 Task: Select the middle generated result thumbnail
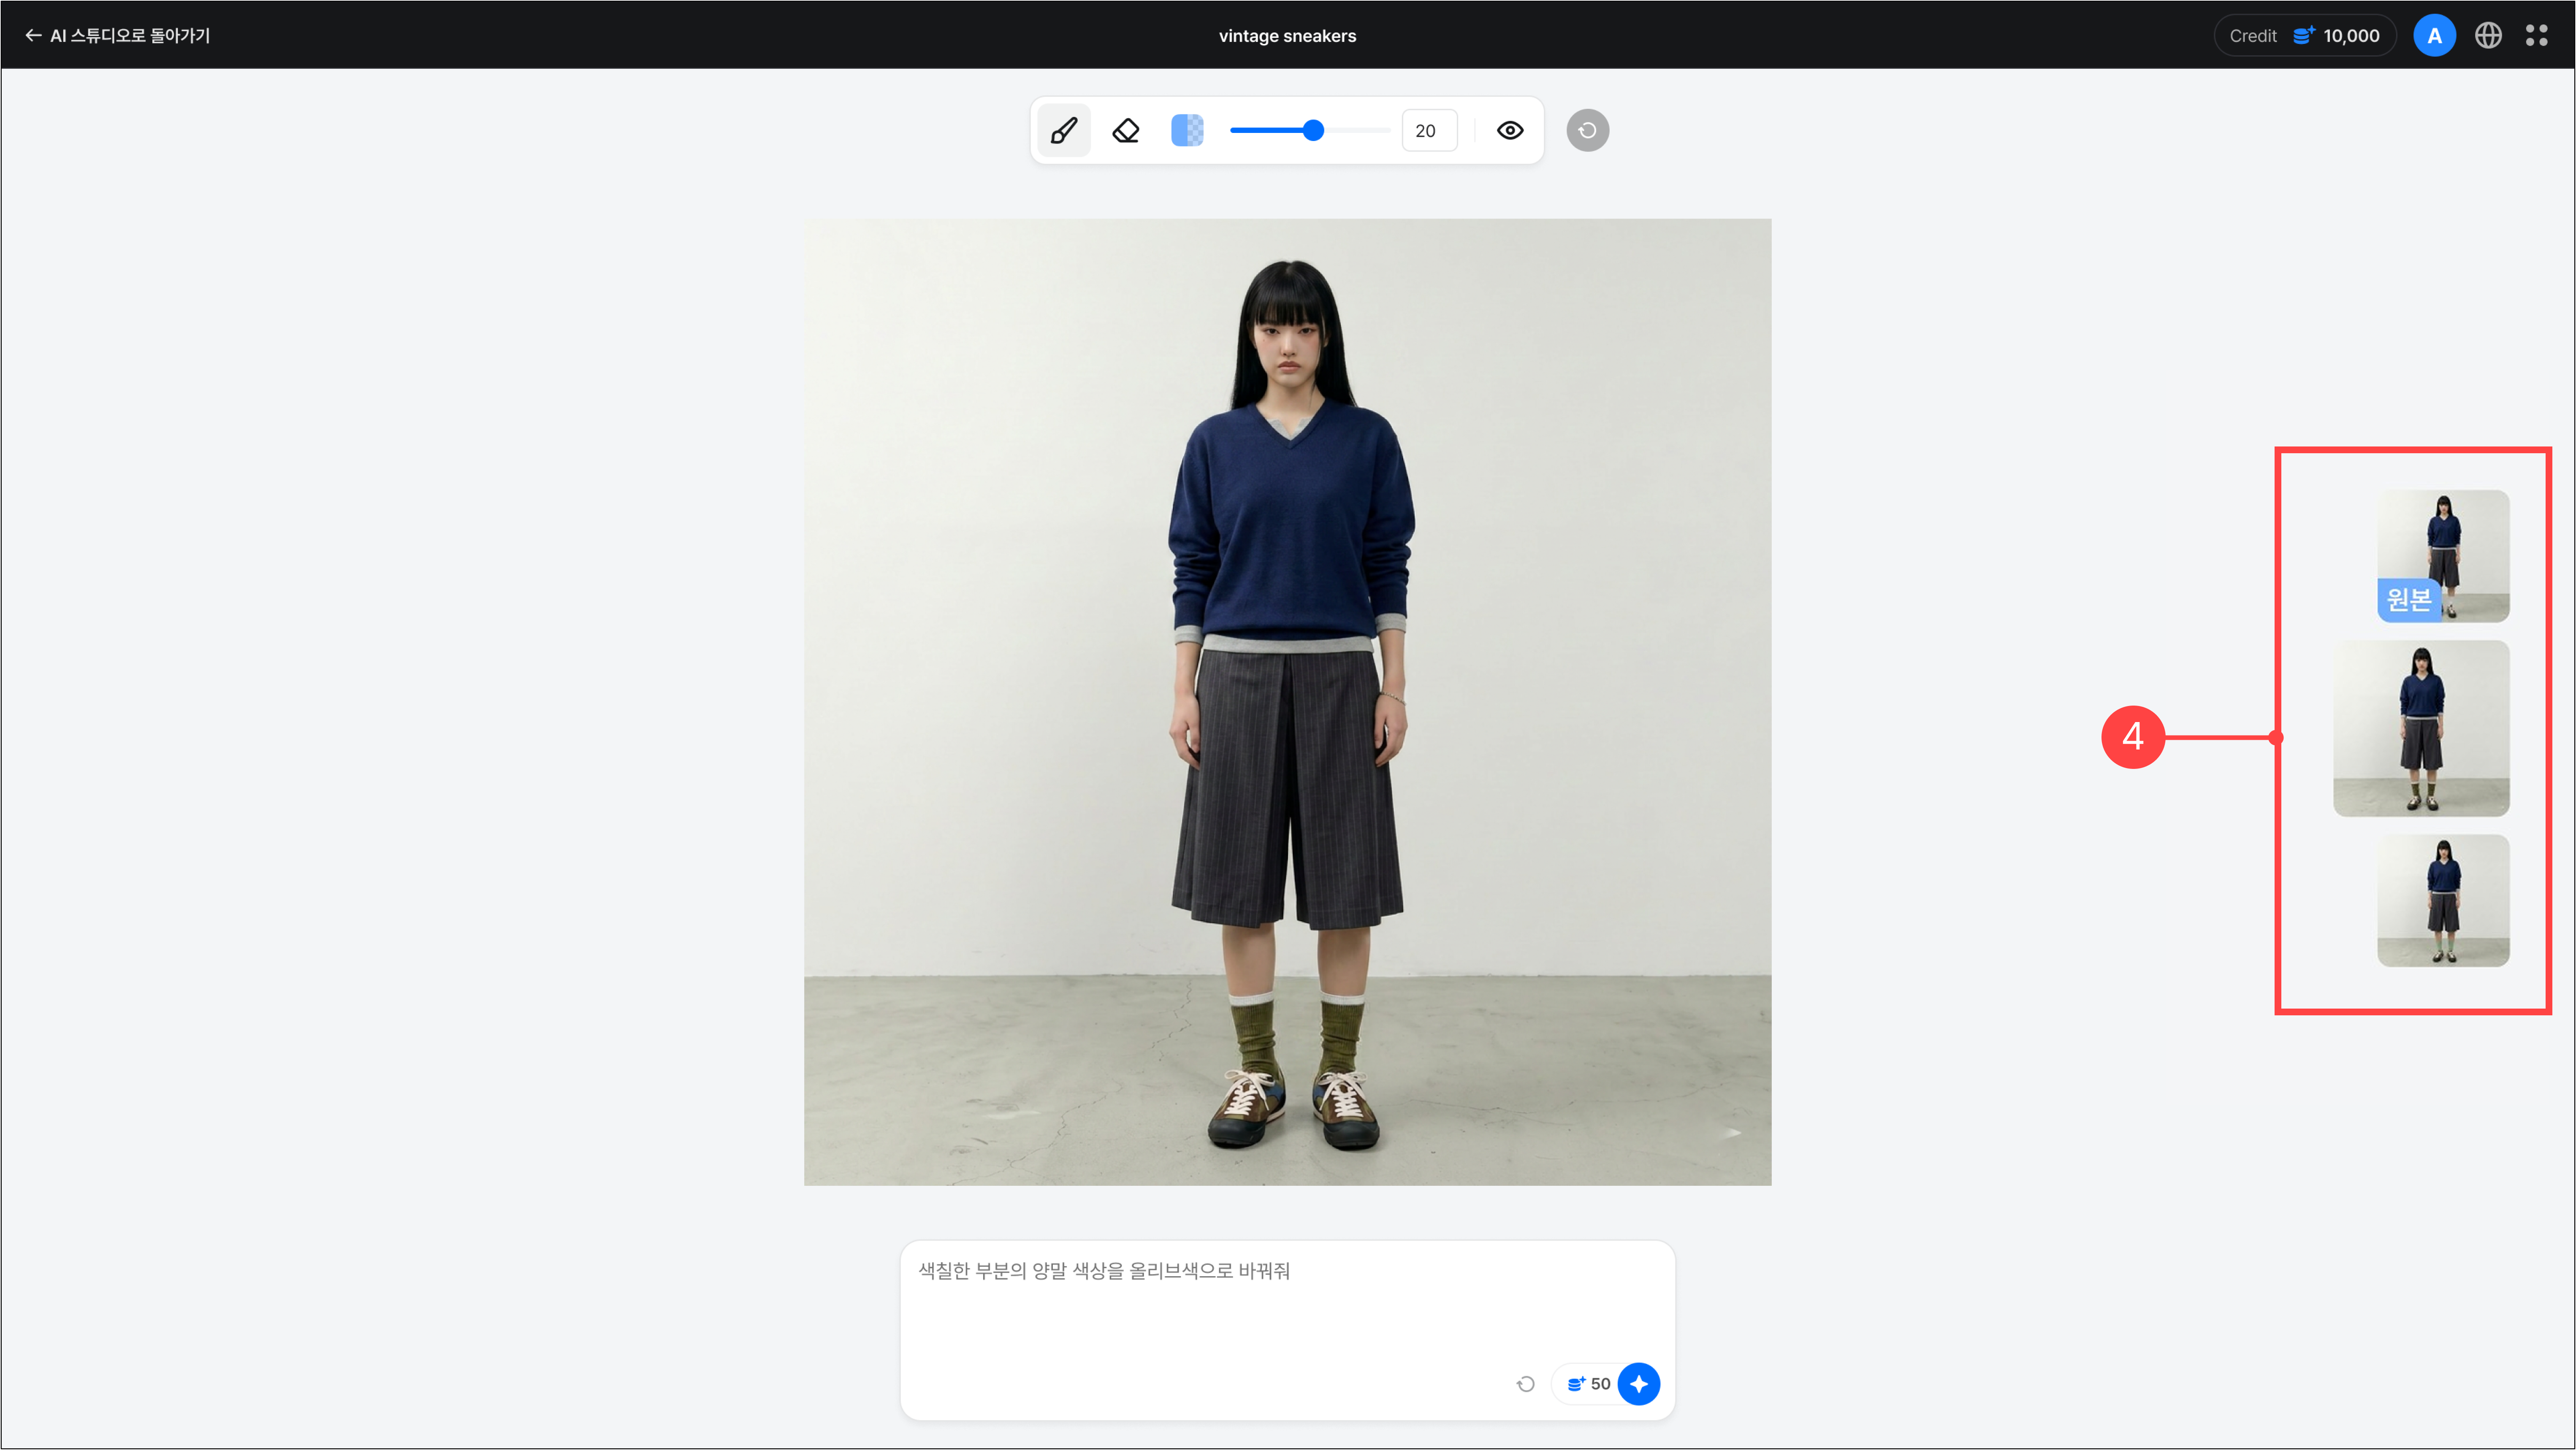[x=2421, y=728]
